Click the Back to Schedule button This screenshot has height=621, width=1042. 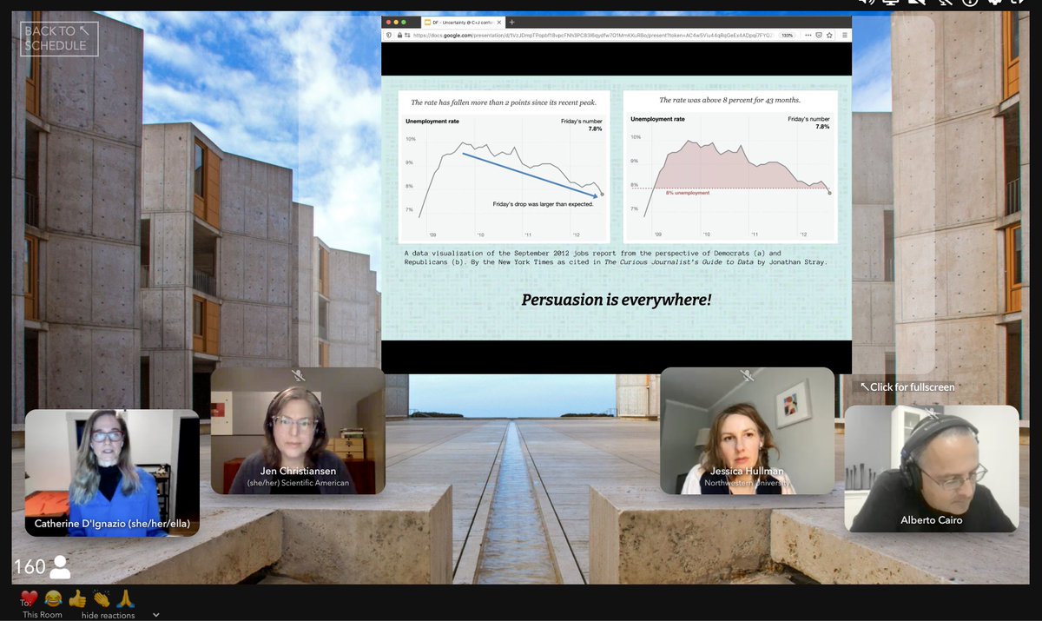coord(59,38)
